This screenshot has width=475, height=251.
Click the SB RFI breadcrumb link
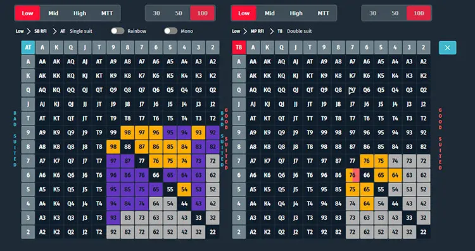tap(41, 31)
